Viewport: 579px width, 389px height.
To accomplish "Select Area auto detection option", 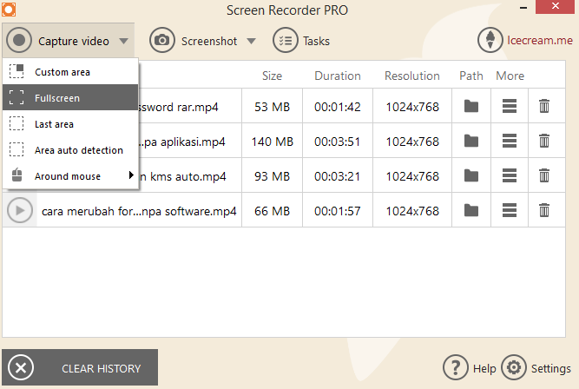I will coord(70,150).
